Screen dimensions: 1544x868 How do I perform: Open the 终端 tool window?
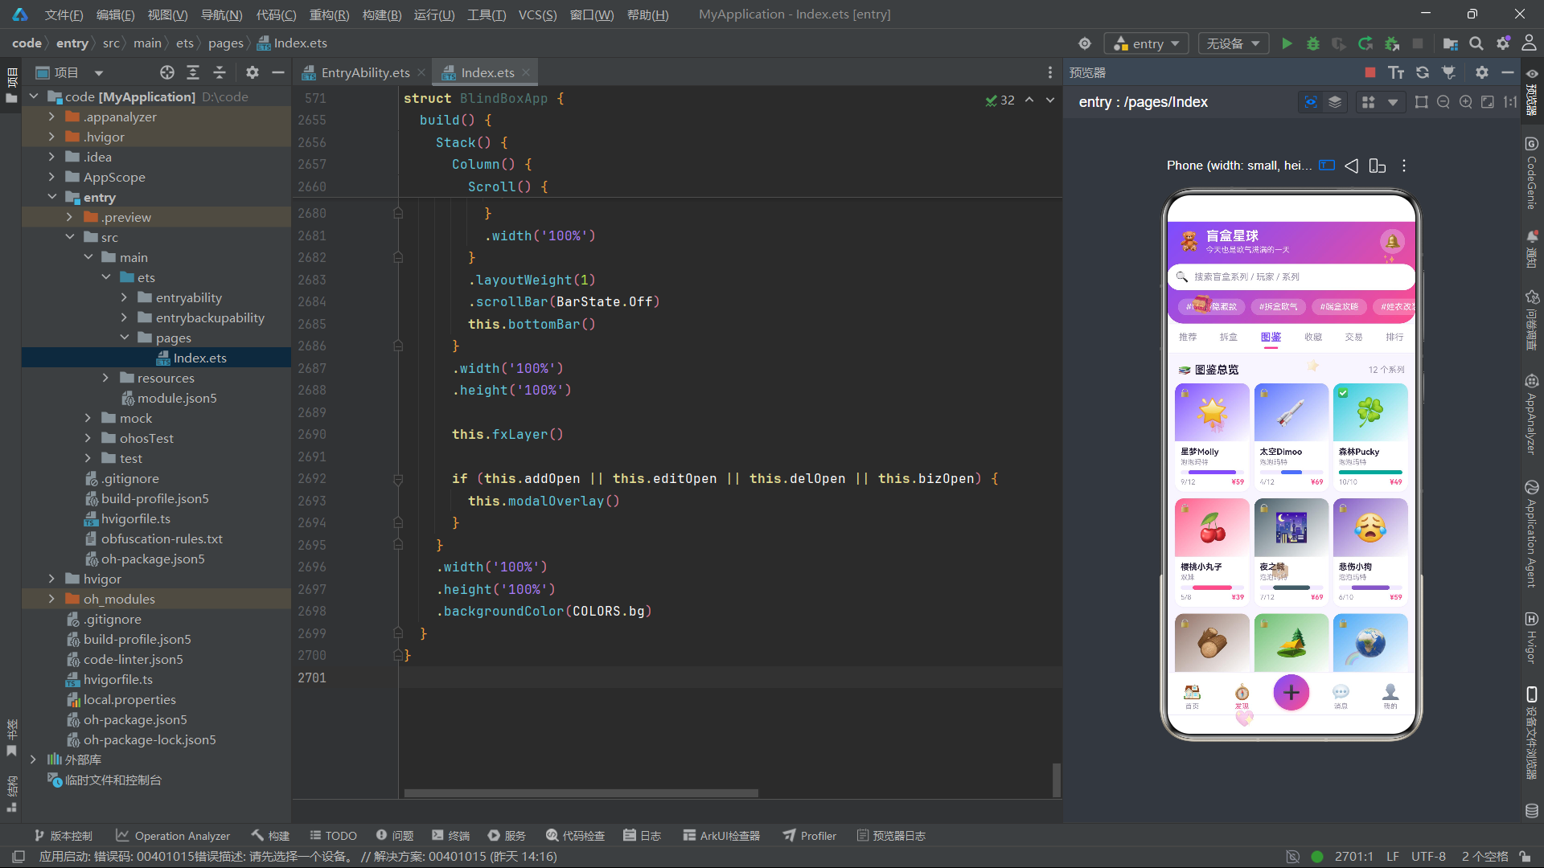[450, 836]
